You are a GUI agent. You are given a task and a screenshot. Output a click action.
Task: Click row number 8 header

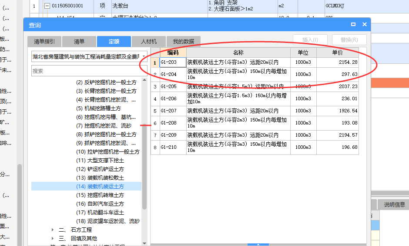click(x=155, y=148)
